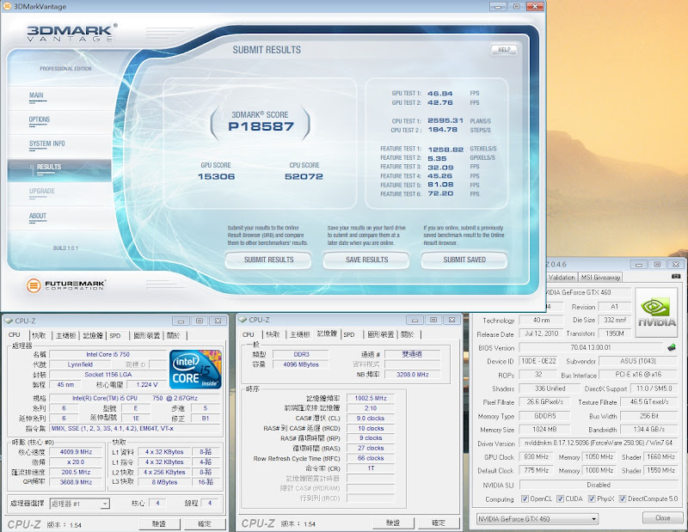
Task: Click the CPU TEST 1 value 2595.31
Action: [x=445, y=120]
